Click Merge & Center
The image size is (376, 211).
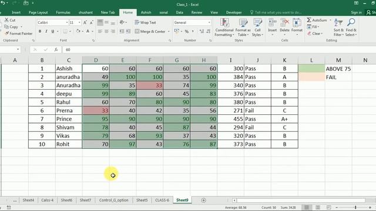[150, 31]
